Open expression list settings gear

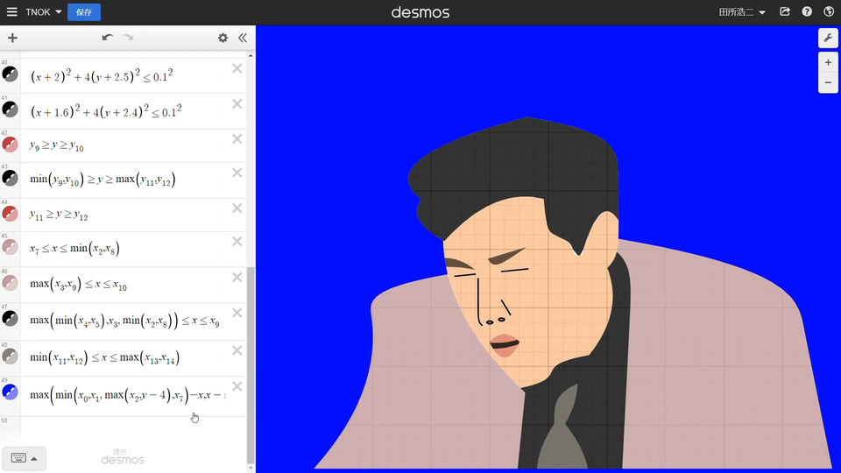(223, 38)
